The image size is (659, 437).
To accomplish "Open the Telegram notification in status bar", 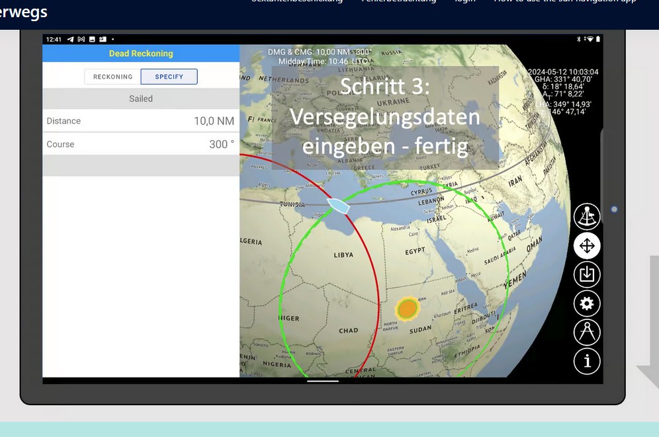I will pos(70,40).
